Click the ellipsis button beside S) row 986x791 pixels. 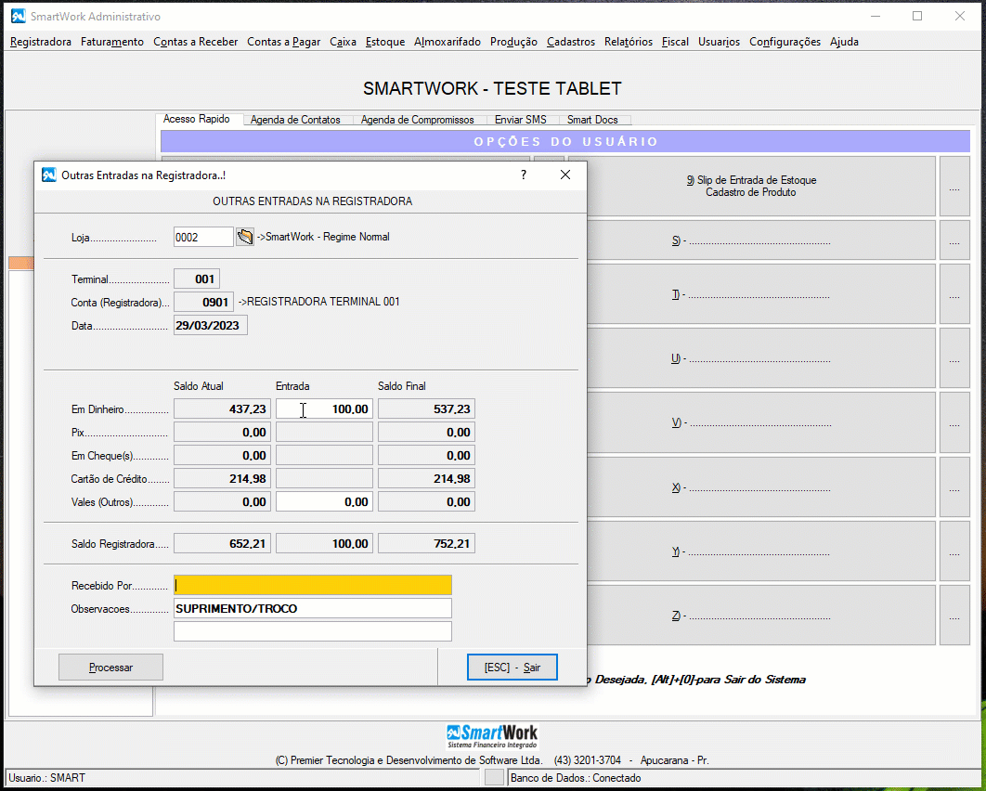[x=954, y=240]
